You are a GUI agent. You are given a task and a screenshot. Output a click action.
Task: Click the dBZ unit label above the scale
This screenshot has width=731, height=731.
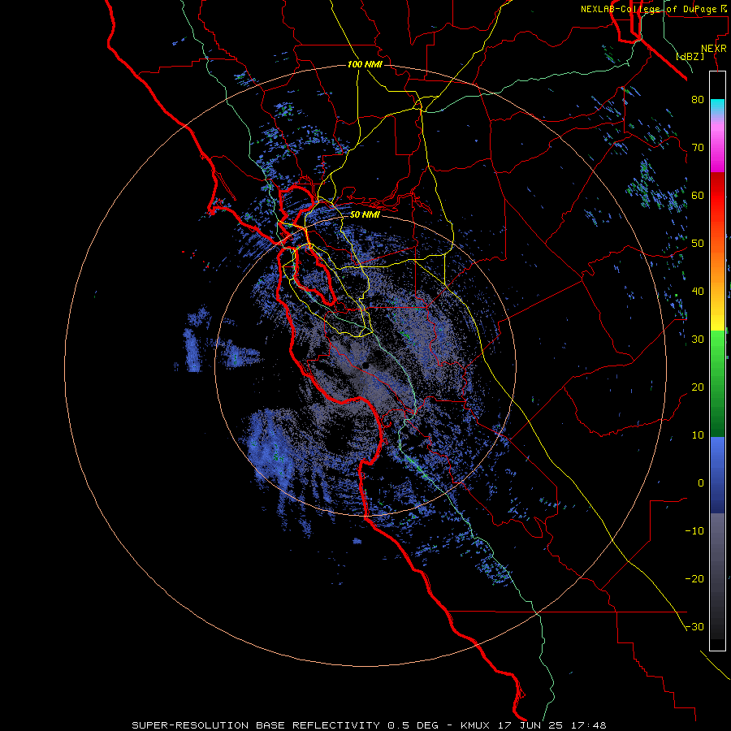coord(690,56)
